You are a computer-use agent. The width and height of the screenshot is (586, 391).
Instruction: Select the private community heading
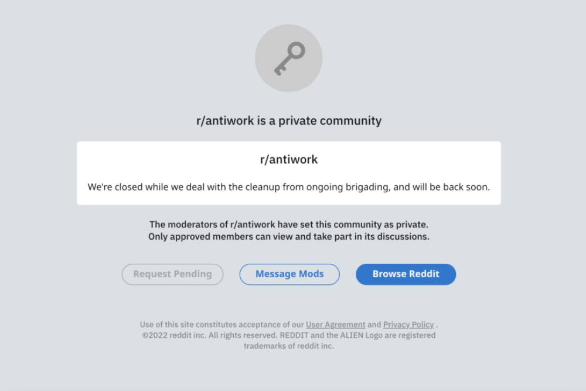[x=289, y=121]
